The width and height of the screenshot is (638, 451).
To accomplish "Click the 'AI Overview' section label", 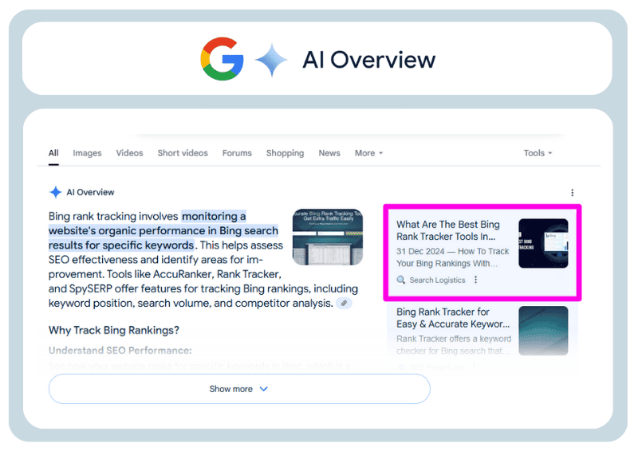I will click(x=90, y=192).
